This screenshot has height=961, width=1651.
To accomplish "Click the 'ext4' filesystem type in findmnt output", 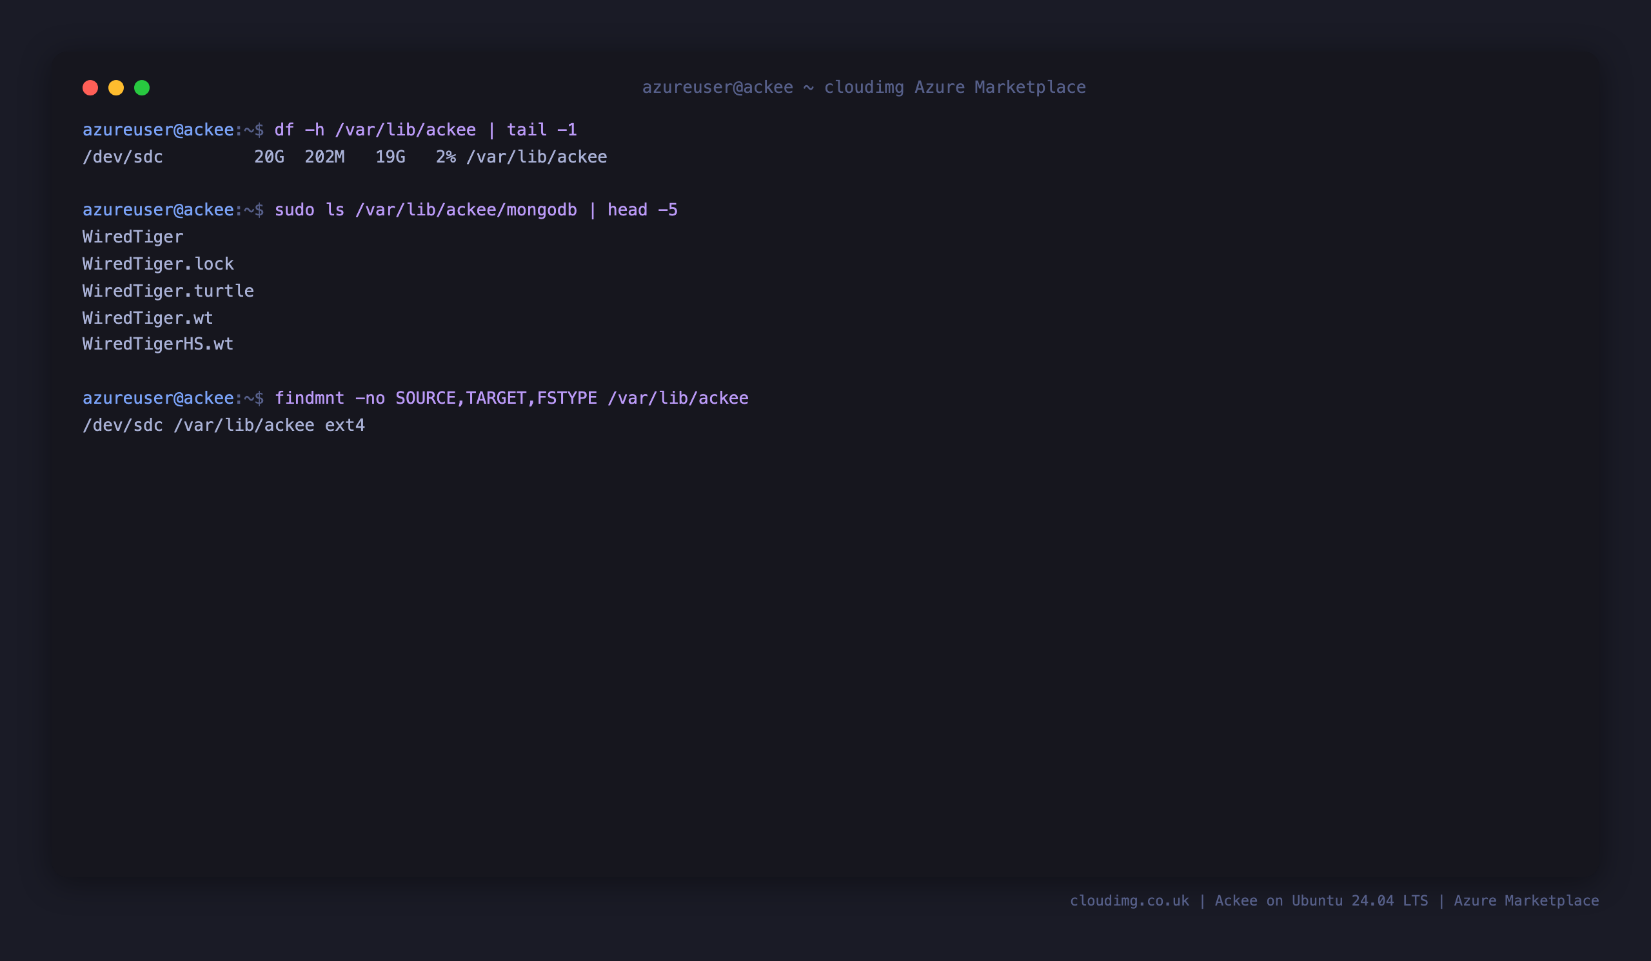I will pos(344,425).
